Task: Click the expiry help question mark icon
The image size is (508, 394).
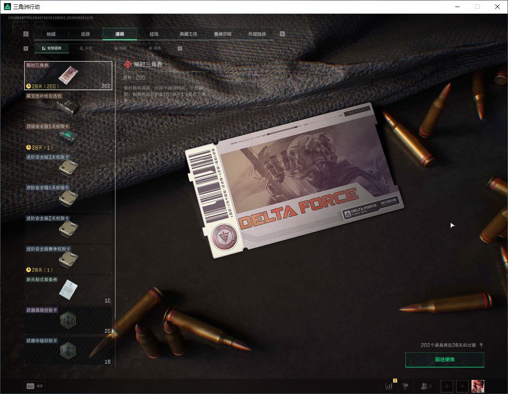Action: [x=481, y=345]
